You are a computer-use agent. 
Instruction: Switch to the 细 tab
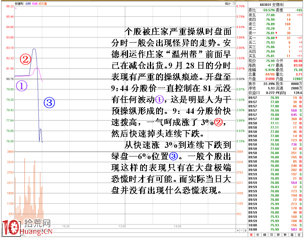[x=265, y=235]
